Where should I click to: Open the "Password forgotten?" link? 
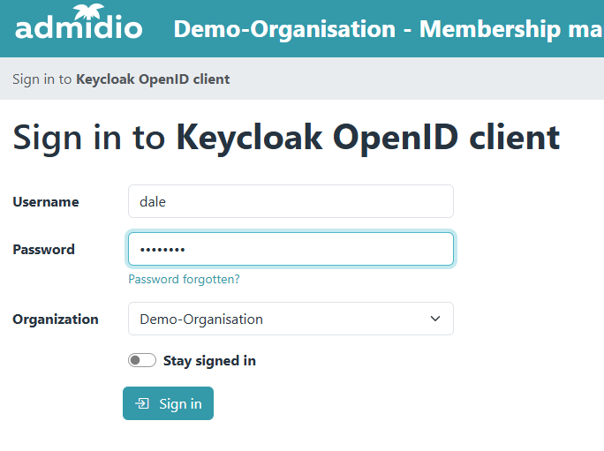[184, 279]
